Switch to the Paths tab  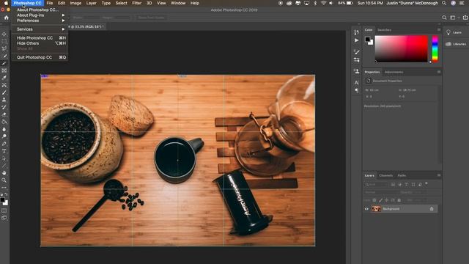[402, 175]
